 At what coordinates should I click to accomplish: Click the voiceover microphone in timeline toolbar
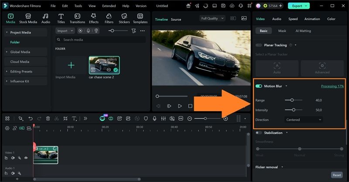pyautogui.click(x=154, y=119)
